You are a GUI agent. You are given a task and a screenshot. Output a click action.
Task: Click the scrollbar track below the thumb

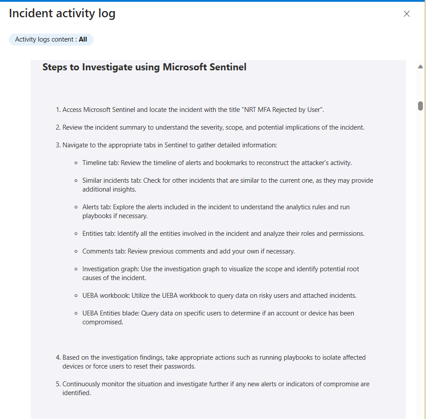(420, 265)
